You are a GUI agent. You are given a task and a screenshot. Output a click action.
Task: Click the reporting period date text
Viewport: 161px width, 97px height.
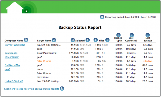pos(131,17)
